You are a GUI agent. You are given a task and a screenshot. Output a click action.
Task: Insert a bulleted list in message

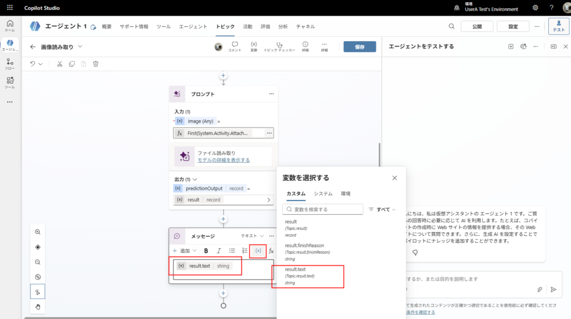tap(232, 251)
